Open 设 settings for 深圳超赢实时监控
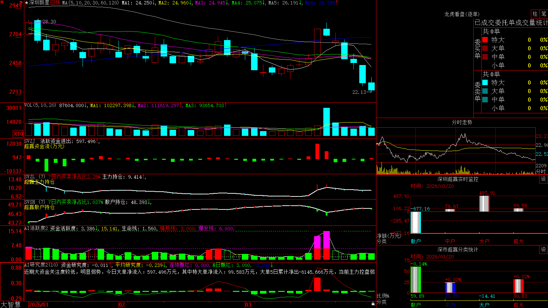This screenshot has width=548, height=308. (544, 179)
